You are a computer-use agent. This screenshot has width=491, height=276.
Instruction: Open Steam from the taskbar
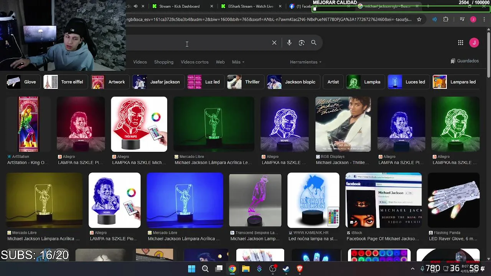click(x=286, y=269)
